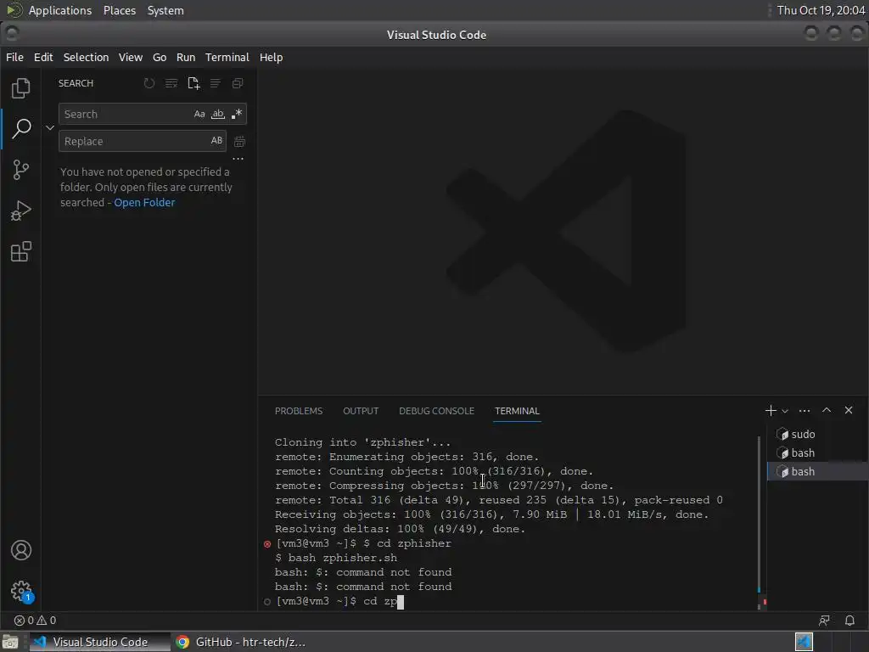The width and height of the screenshot is (869, 652).
Task: Toggle Preserve Case in replace box
Action: coord(216,141)
